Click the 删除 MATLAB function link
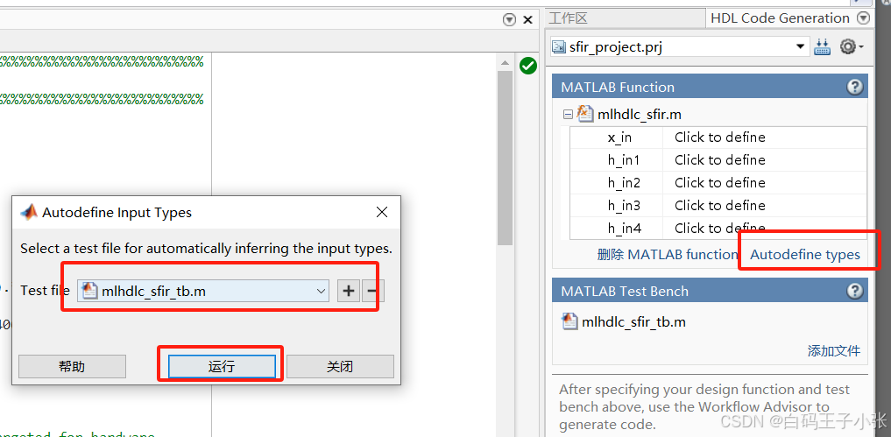 point(667,255)
